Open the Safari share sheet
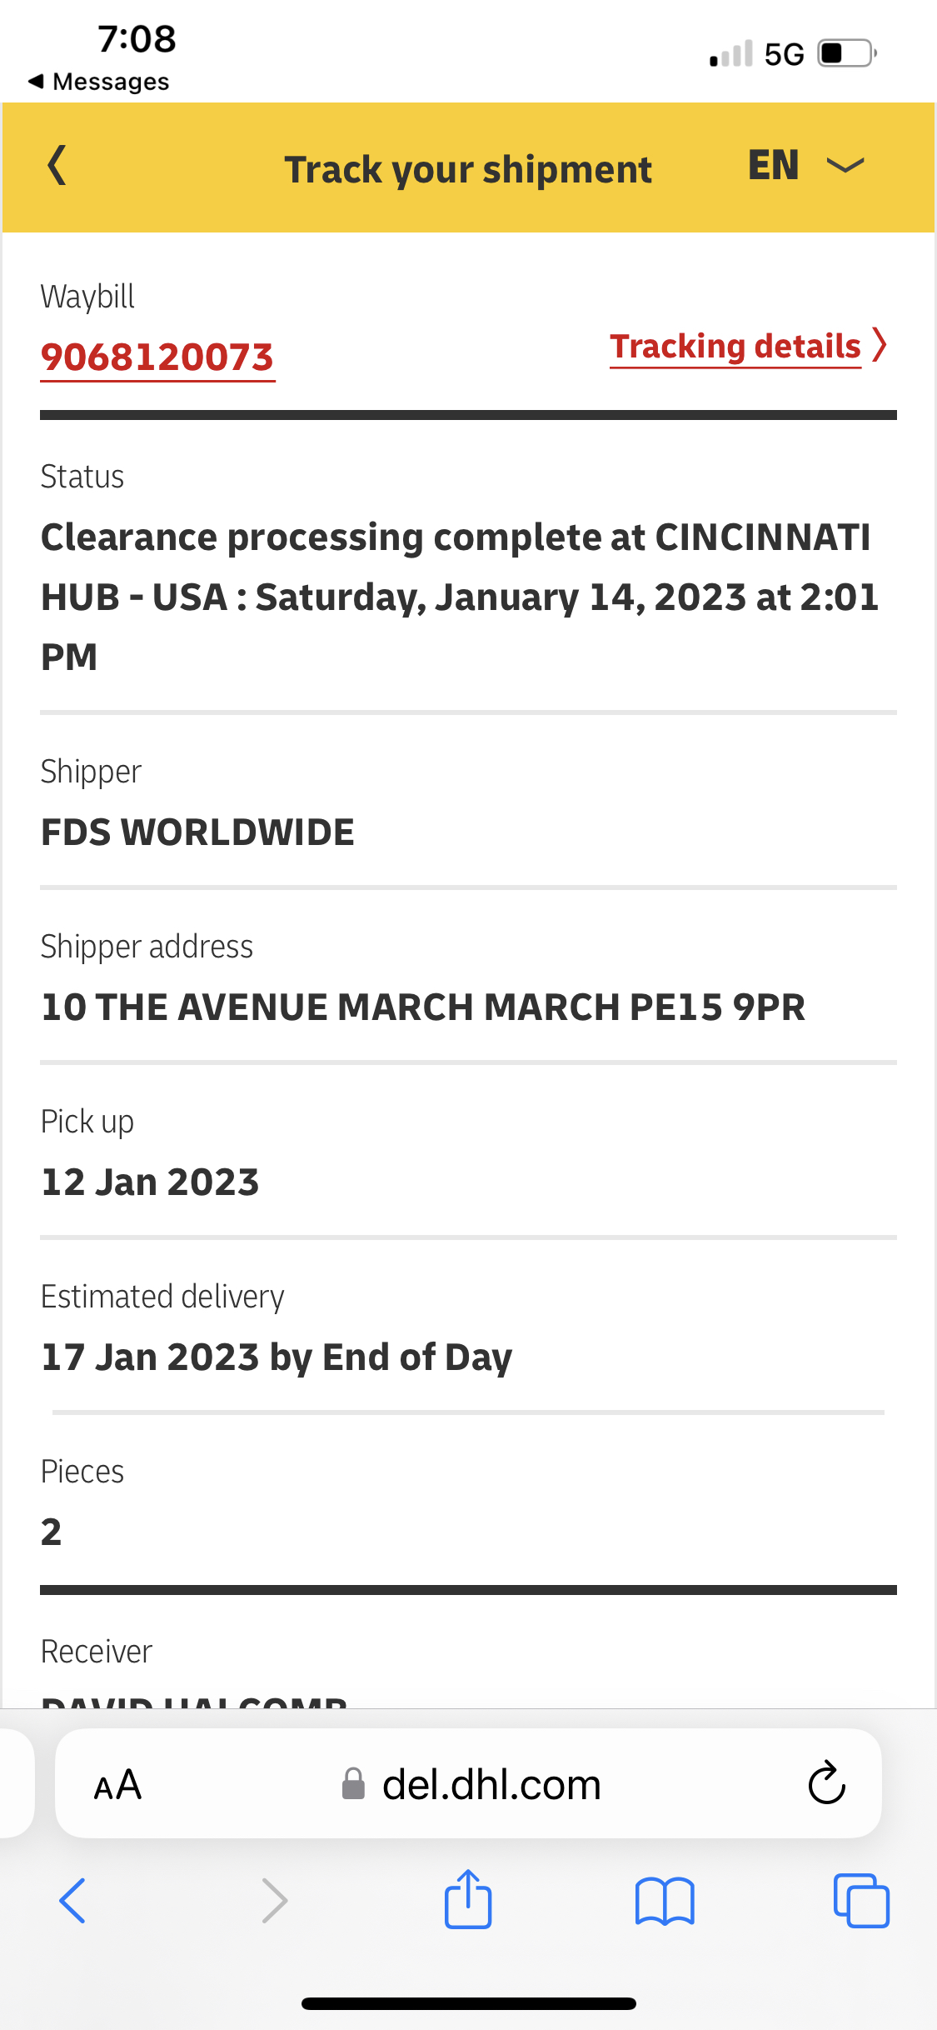The image size is (937, 2030). pos(468,1899)
